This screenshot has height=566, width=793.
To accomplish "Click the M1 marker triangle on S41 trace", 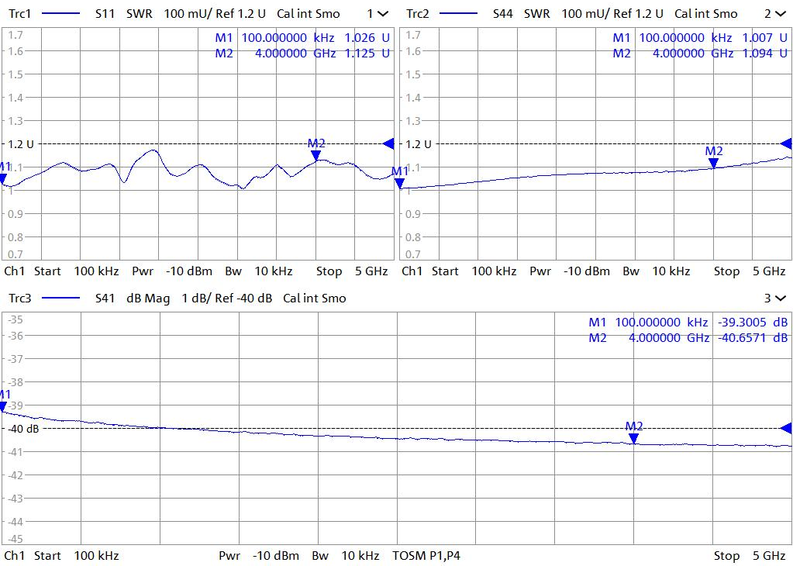I will (3, 406).
